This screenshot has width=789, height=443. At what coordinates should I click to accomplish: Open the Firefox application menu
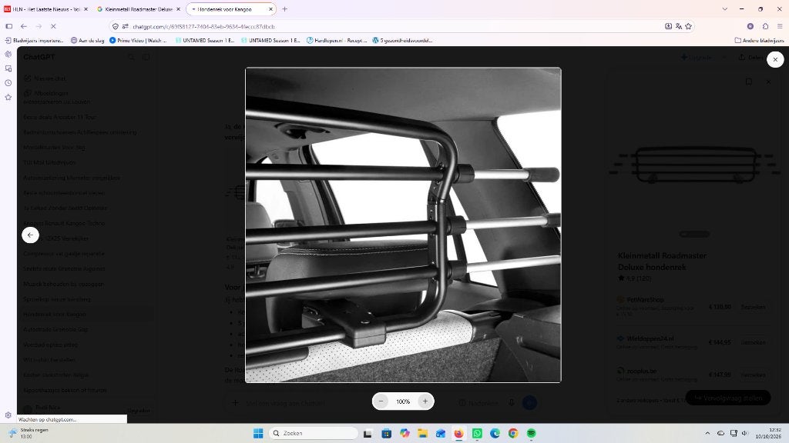coord(780,26)
